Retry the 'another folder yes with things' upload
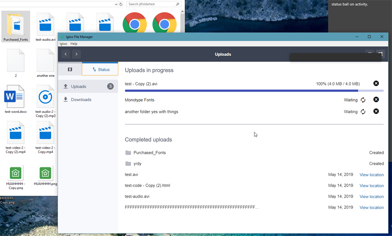Image resolution: width=392 pixels, height=236 pixels. (x=363, y=112)
